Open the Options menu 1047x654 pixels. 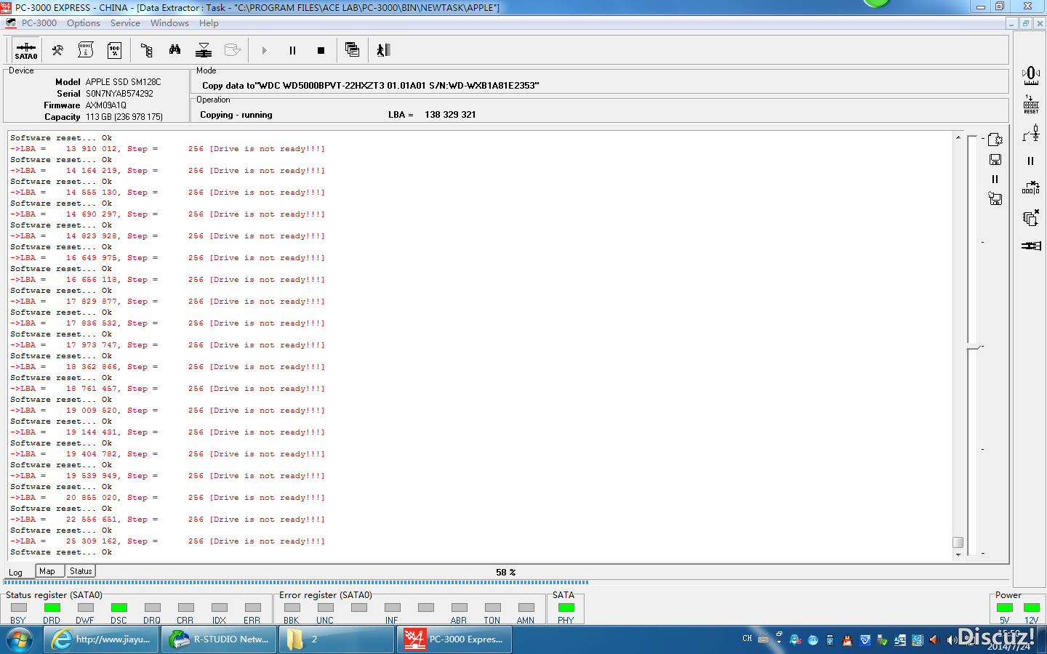click(x=84, y=23)
